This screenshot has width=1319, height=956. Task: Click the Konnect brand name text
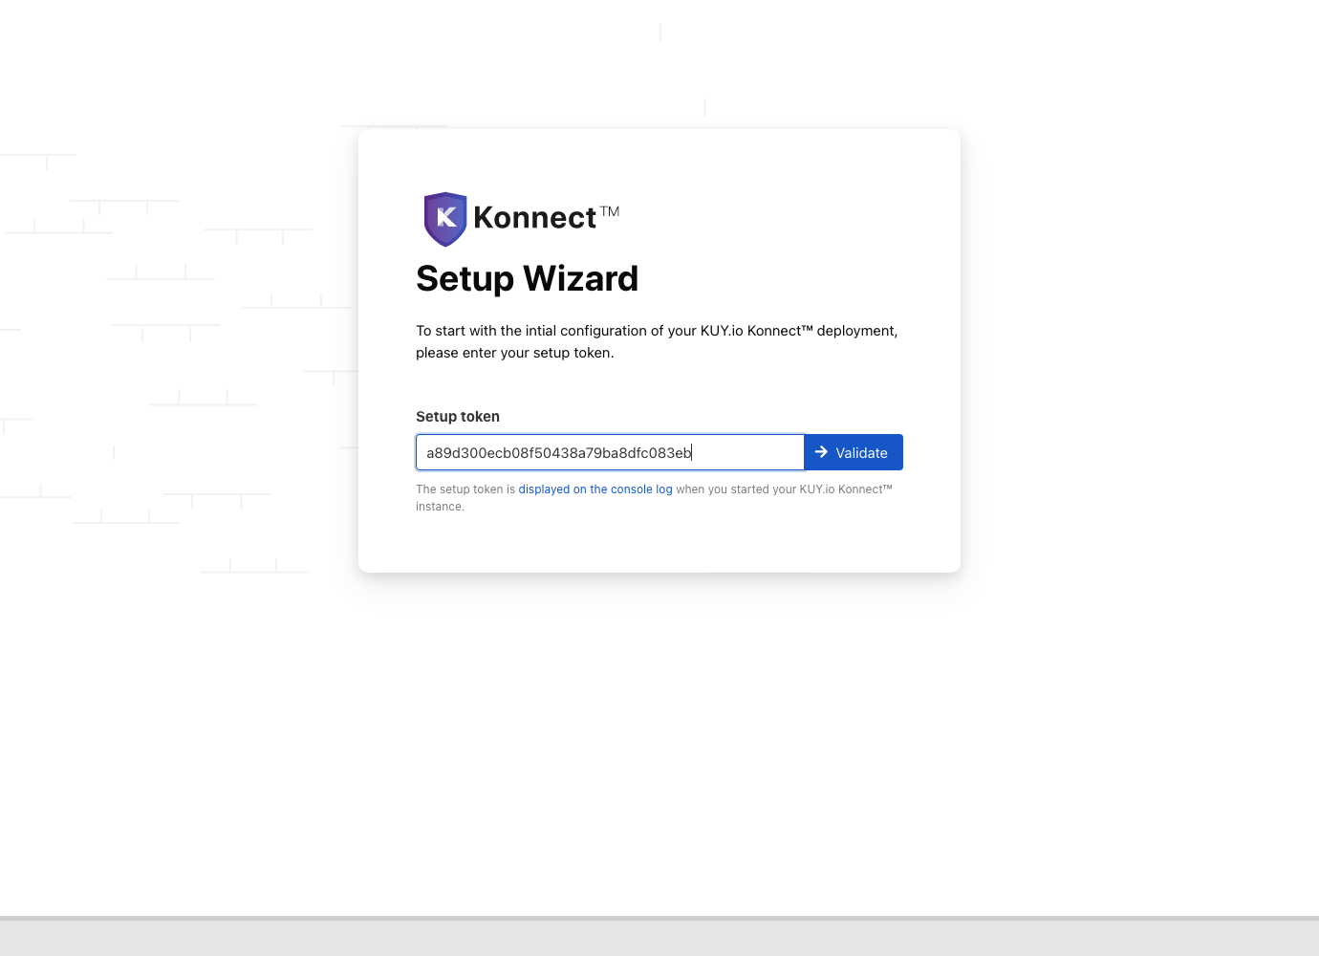coord(546,217)
